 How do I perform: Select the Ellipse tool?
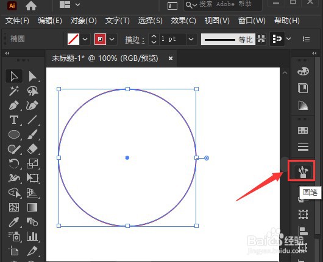point(14,134)
